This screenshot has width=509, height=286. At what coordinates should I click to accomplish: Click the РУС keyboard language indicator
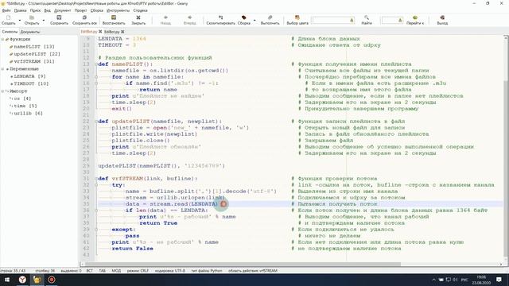[x=464, y=280]
